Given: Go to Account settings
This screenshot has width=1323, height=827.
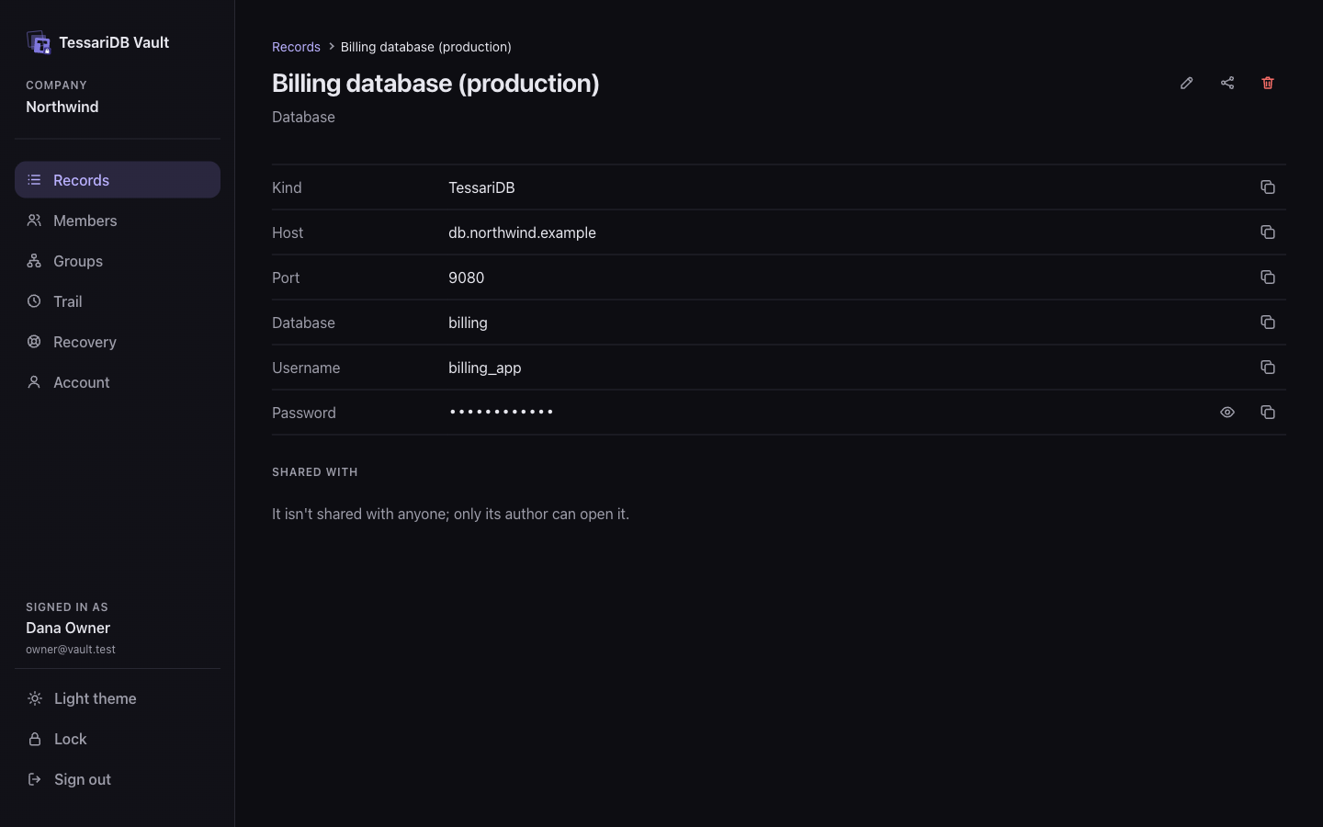Looking at the screenshot, I should coord(118,382).
